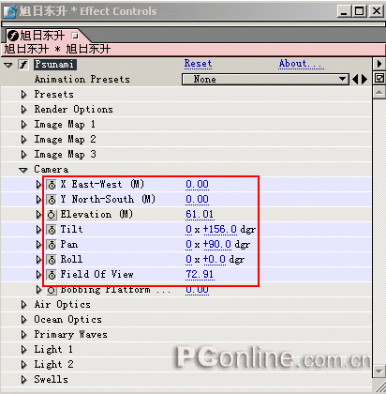Toggle the Roll stopwatch icon

pos(52,260)
